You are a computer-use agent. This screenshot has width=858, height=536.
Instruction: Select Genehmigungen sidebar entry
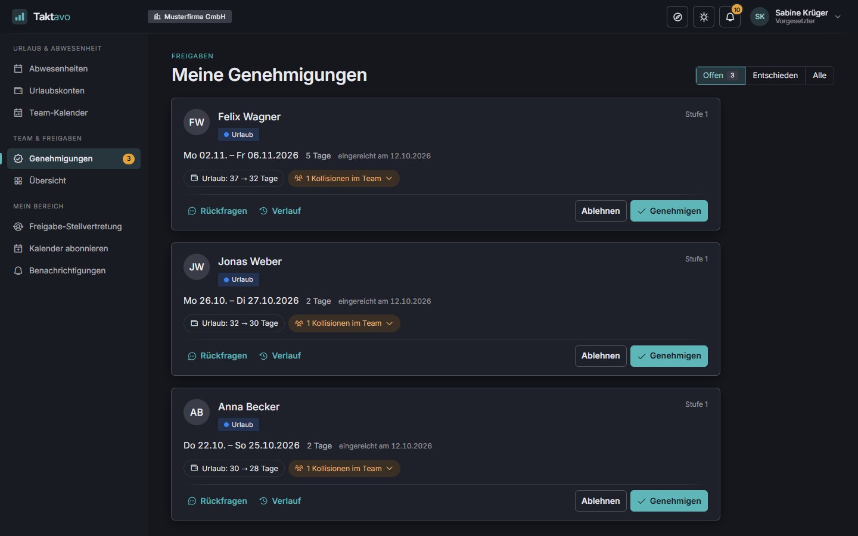click(x=74, y=158)
